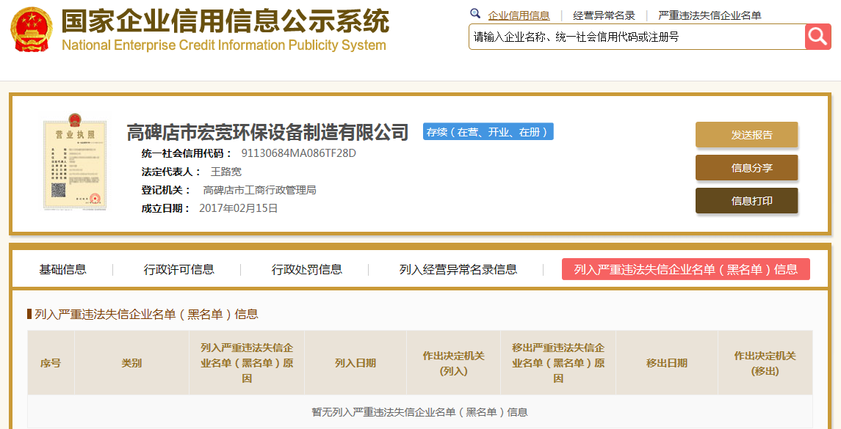Click the 类别 column header

click(x=132, y=363)
